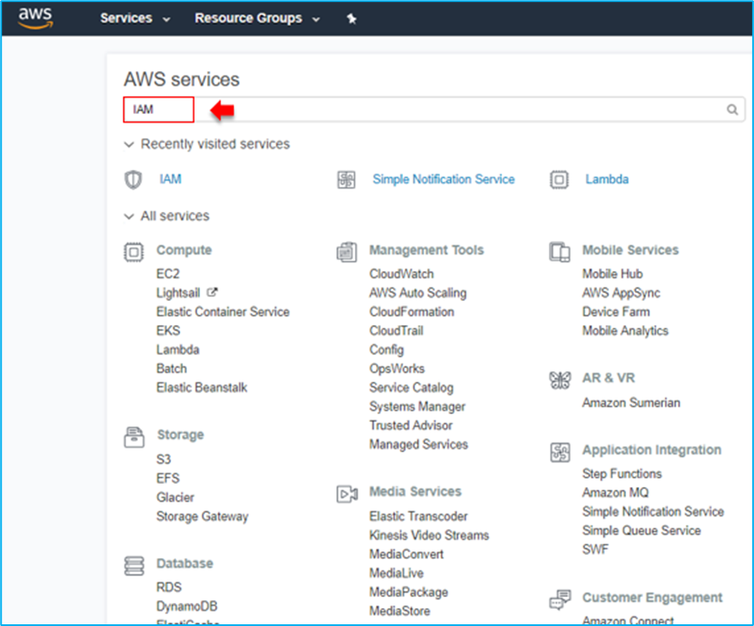Open AWS AppSync

click(621, 292)
